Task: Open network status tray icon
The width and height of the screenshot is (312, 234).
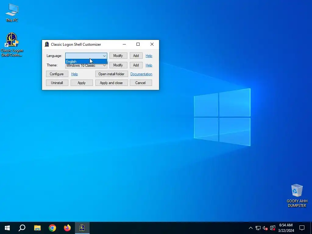Action: click(258, 228)
